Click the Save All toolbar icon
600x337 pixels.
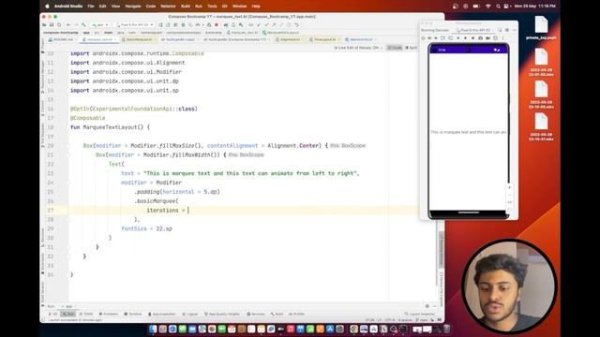click(52, 25)
